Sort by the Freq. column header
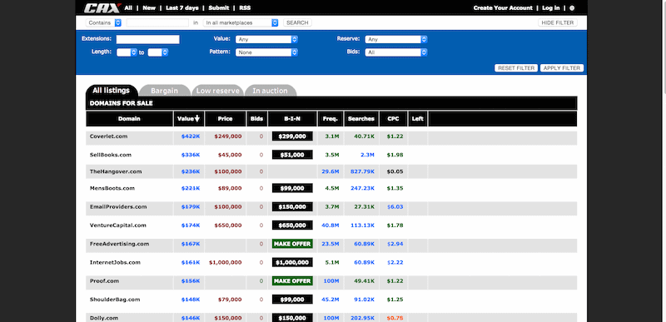Screen dimensions: 666x322 [x=330, y=119]
